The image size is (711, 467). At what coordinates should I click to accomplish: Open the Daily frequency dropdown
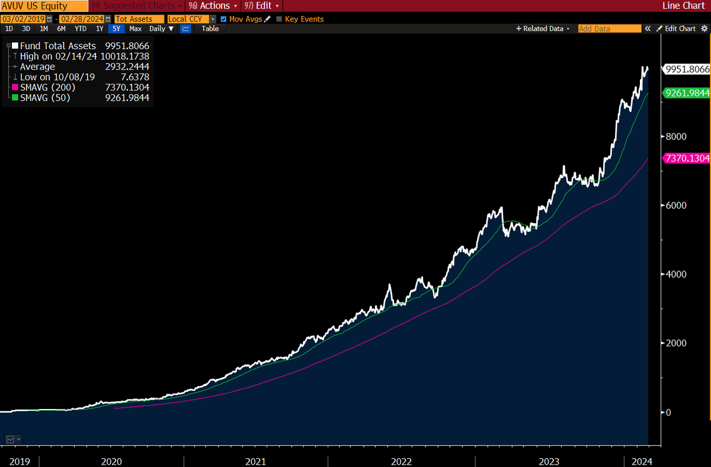point(161,28)
